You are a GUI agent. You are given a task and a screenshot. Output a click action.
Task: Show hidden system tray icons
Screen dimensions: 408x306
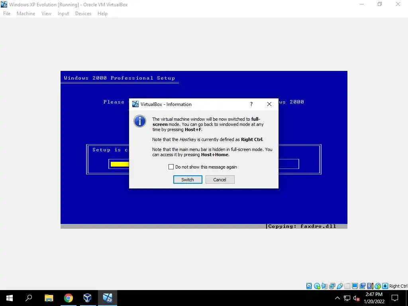337,298
